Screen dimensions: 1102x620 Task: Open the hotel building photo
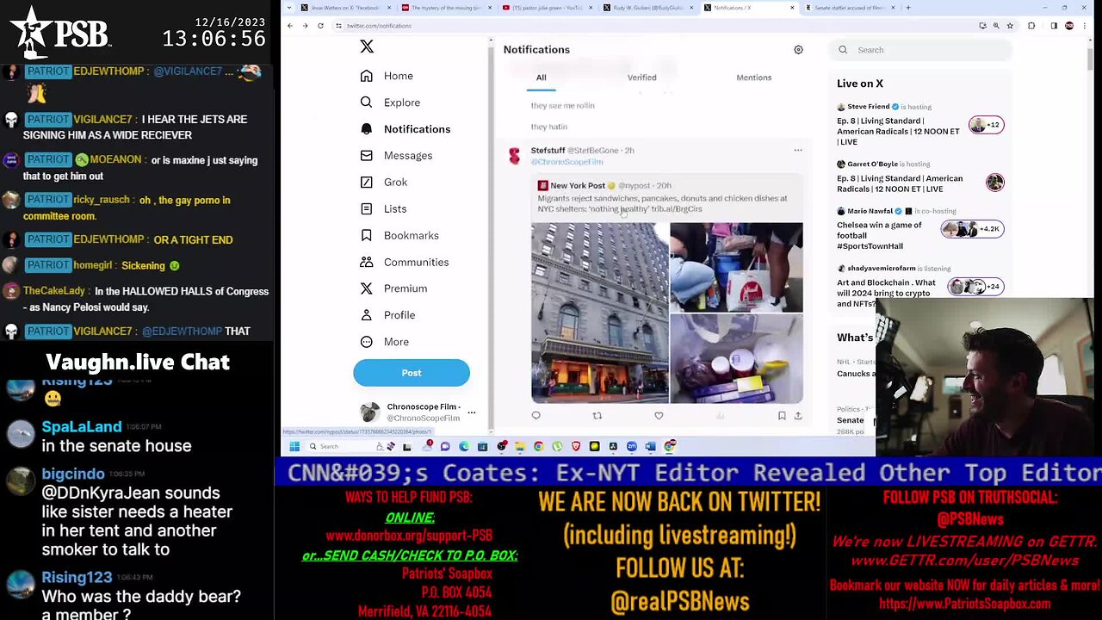[x=599, y=313]
